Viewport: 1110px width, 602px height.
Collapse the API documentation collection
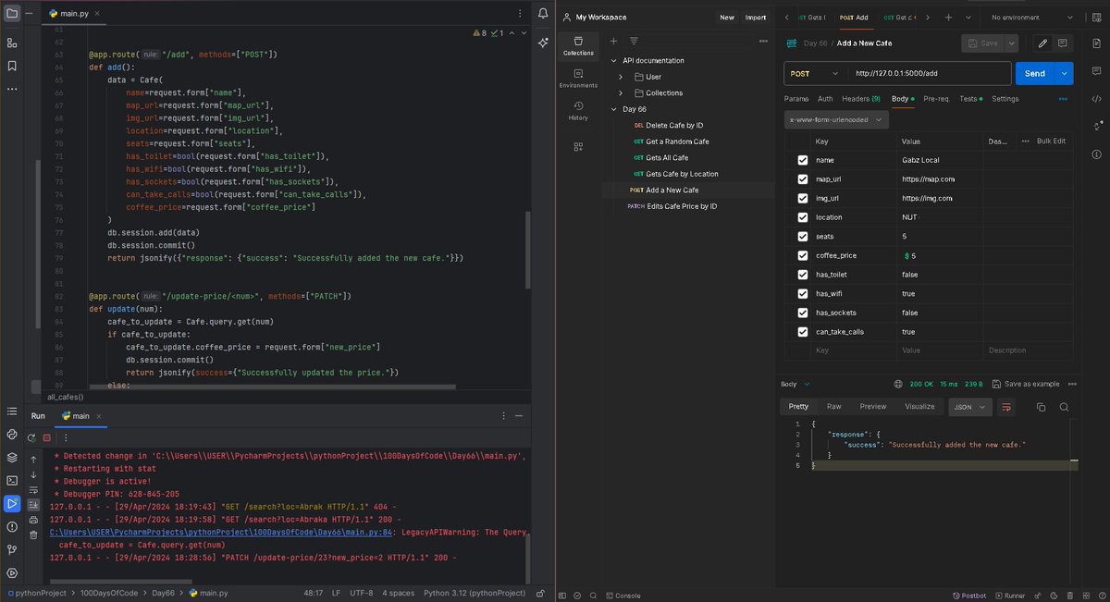pyautogui.click(x=613, y=61)
